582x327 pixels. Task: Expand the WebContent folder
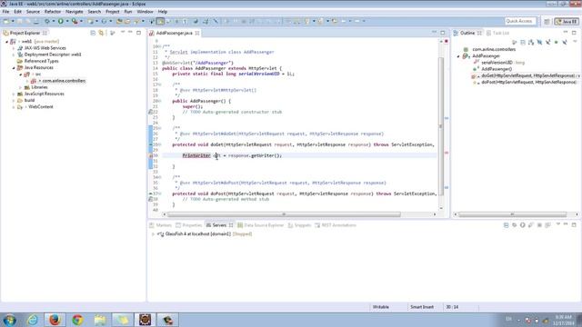[14, 107]
